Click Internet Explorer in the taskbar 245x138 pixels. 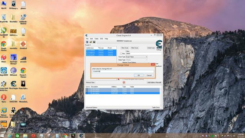10,136
